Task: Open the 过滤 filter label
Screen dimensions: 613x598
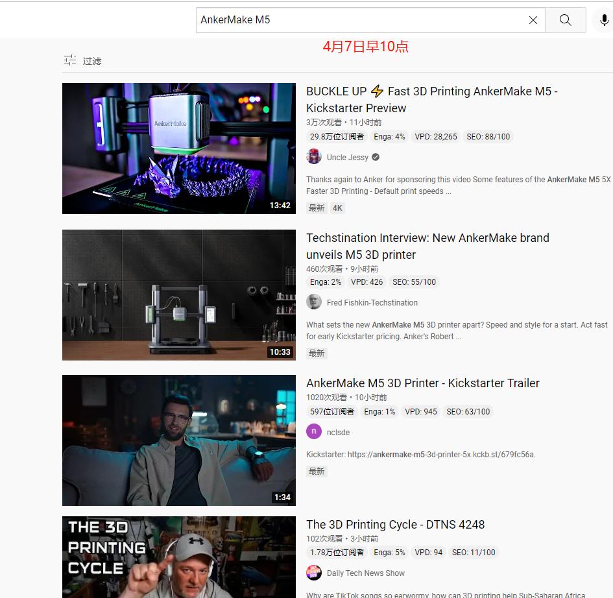Action: click(x=92, y=60)
